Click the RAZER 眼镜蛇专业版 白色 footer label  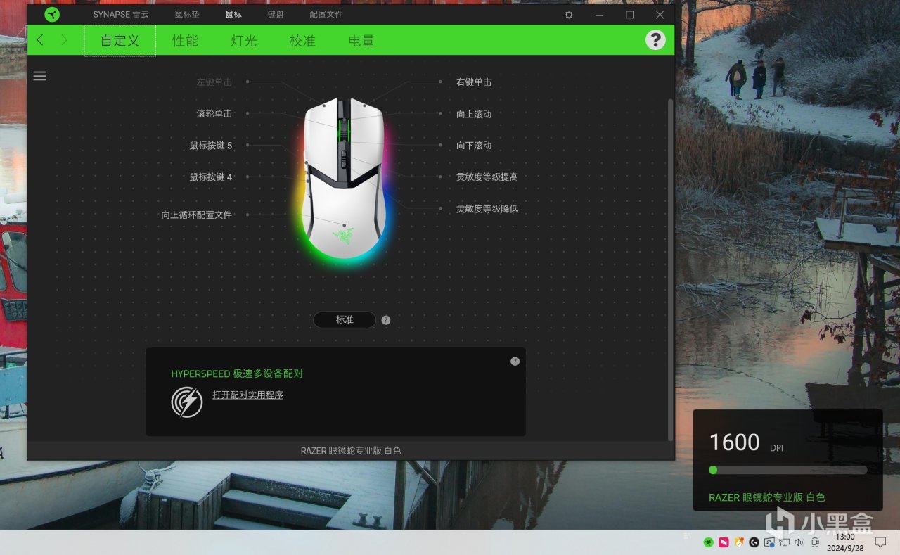[x=351, y=451]
